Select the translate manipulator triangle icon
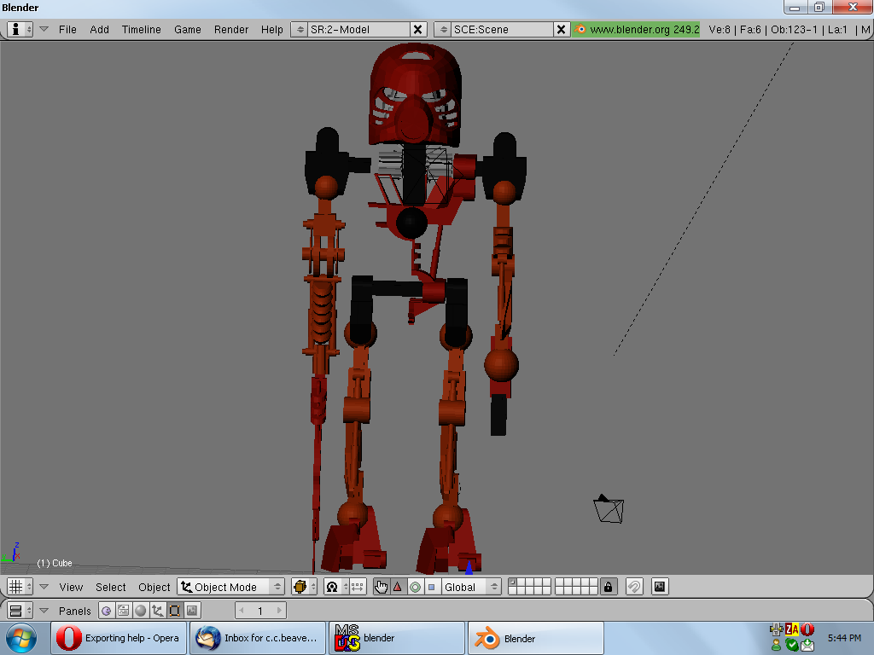The height and width of the screenshot is (655, 874). click(397, 587)
